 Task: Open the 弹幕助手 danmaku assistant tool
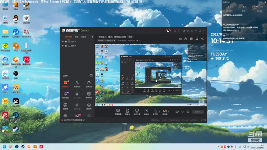[65, 84]
